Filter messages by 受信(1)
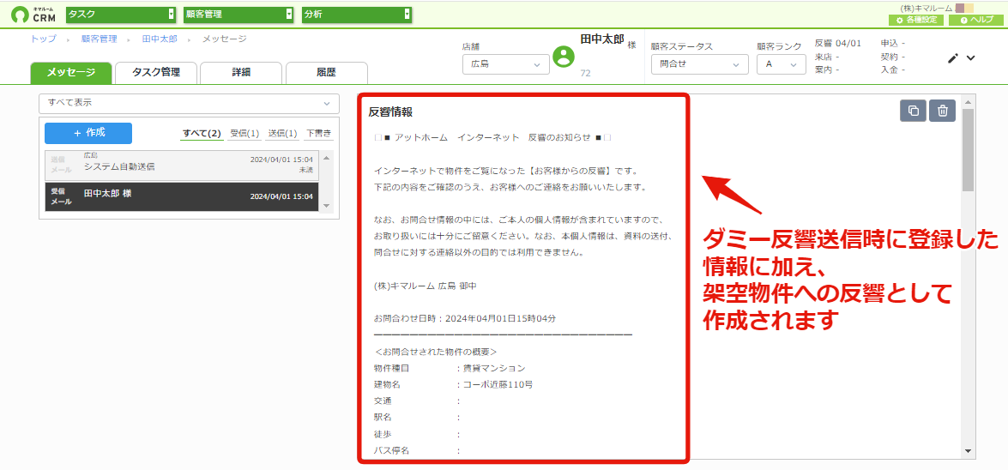 coord(244,134)
